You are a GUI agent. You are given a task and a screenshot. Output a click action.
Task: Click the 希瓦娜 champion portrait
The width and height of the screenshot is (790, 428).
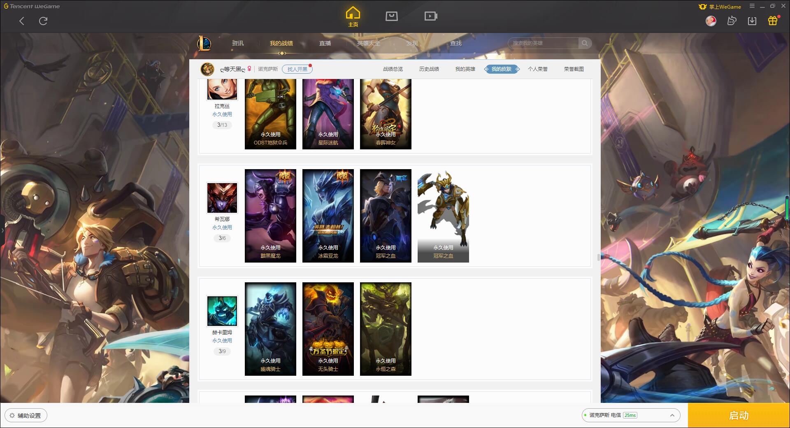point(222,198)
